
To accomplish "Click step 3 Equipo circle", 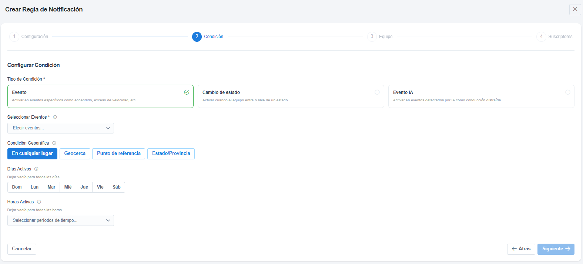I will 372,37.
